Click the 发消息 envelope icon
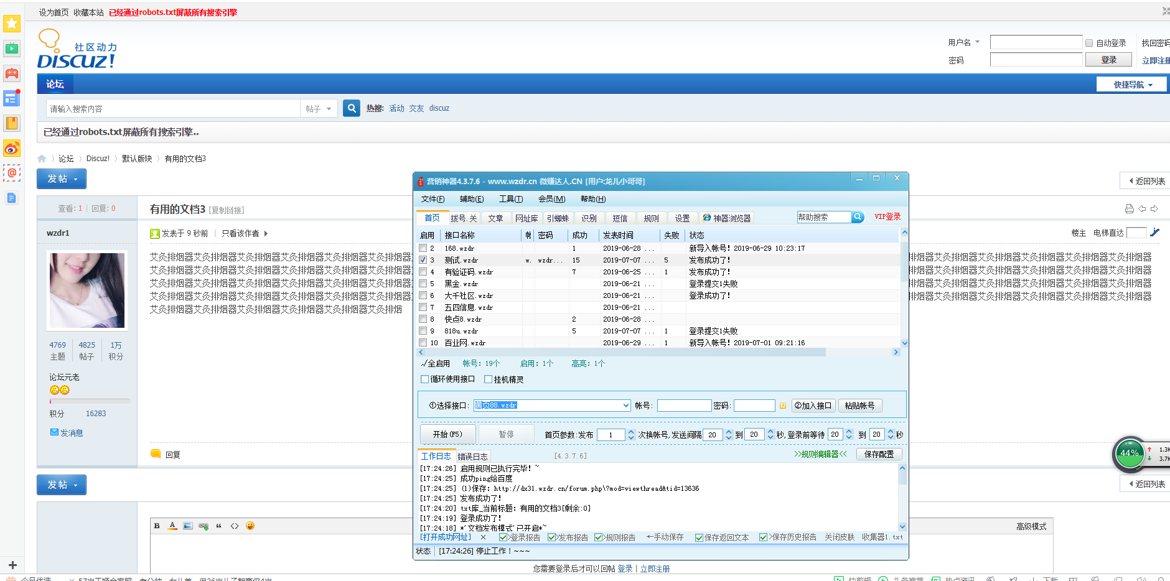Screen dimensions: 1170x581 [55, 432]
